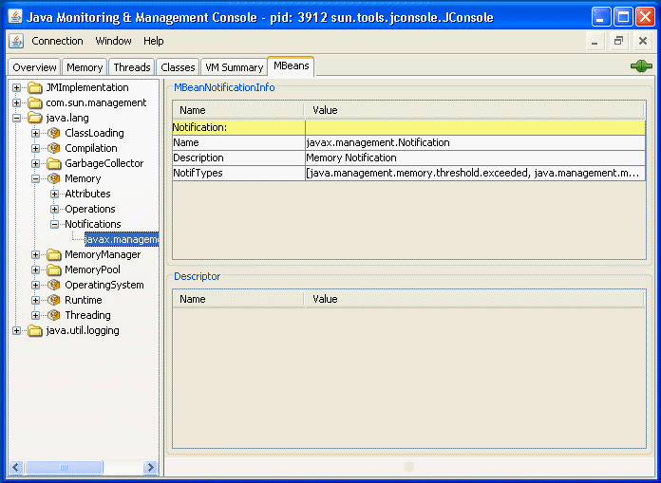Select the Runtime MBean in the tree

(x=83, y=300)
